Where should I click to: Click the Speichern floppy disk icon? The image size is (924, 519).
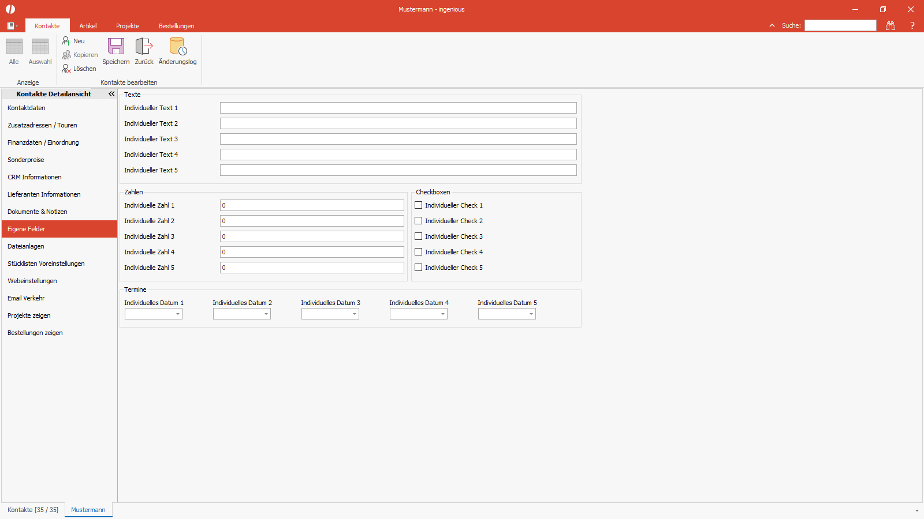pyautogui.click(x=116, y=47)
